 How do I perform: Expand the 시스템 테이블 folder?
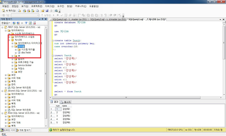[x=16, y=50]
